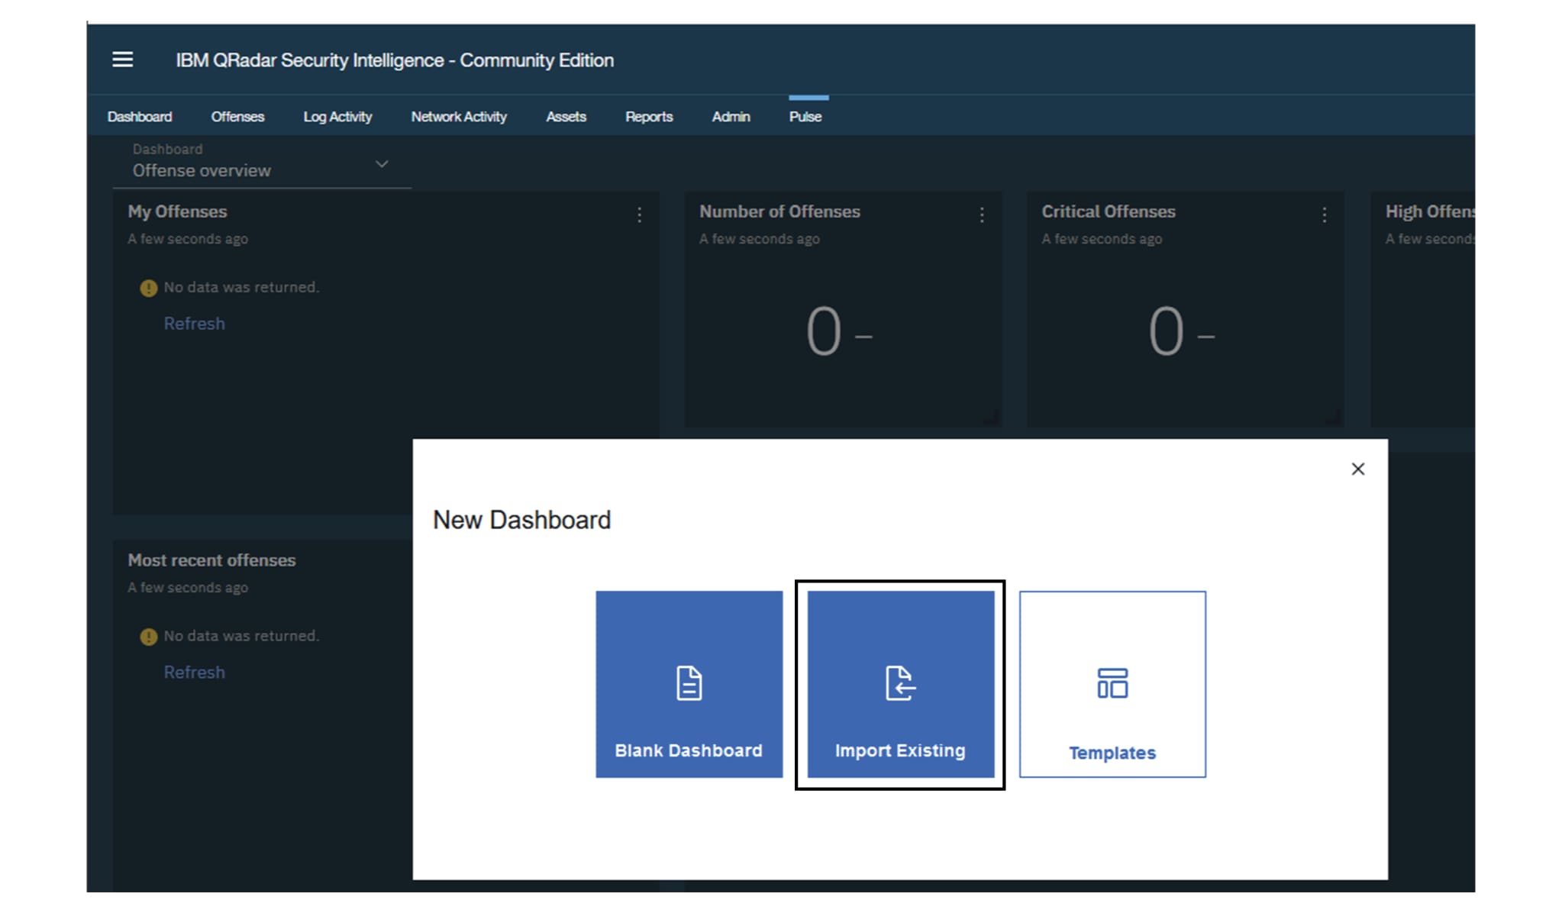Open the My Offenses overflow menu

(638, 216)
